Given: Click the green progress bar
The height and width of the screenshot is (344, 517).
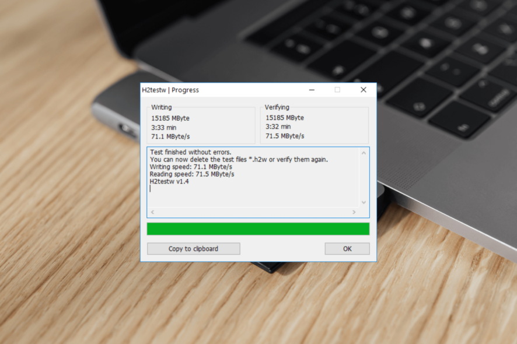Looking at the screenshot, I should point(258,229).
